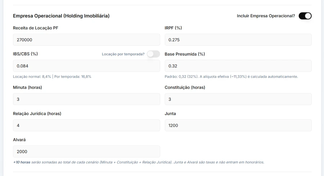Screen dimensions: 324x176
Task: Click the 'Base Presumida (%)' field label
Action: tap(185, 54)
